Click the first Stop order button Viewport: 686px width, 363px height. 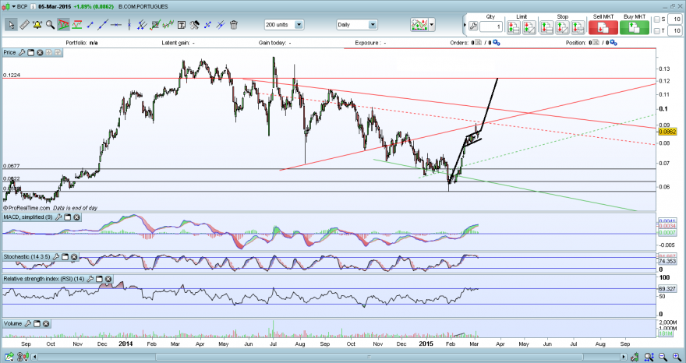546,27
